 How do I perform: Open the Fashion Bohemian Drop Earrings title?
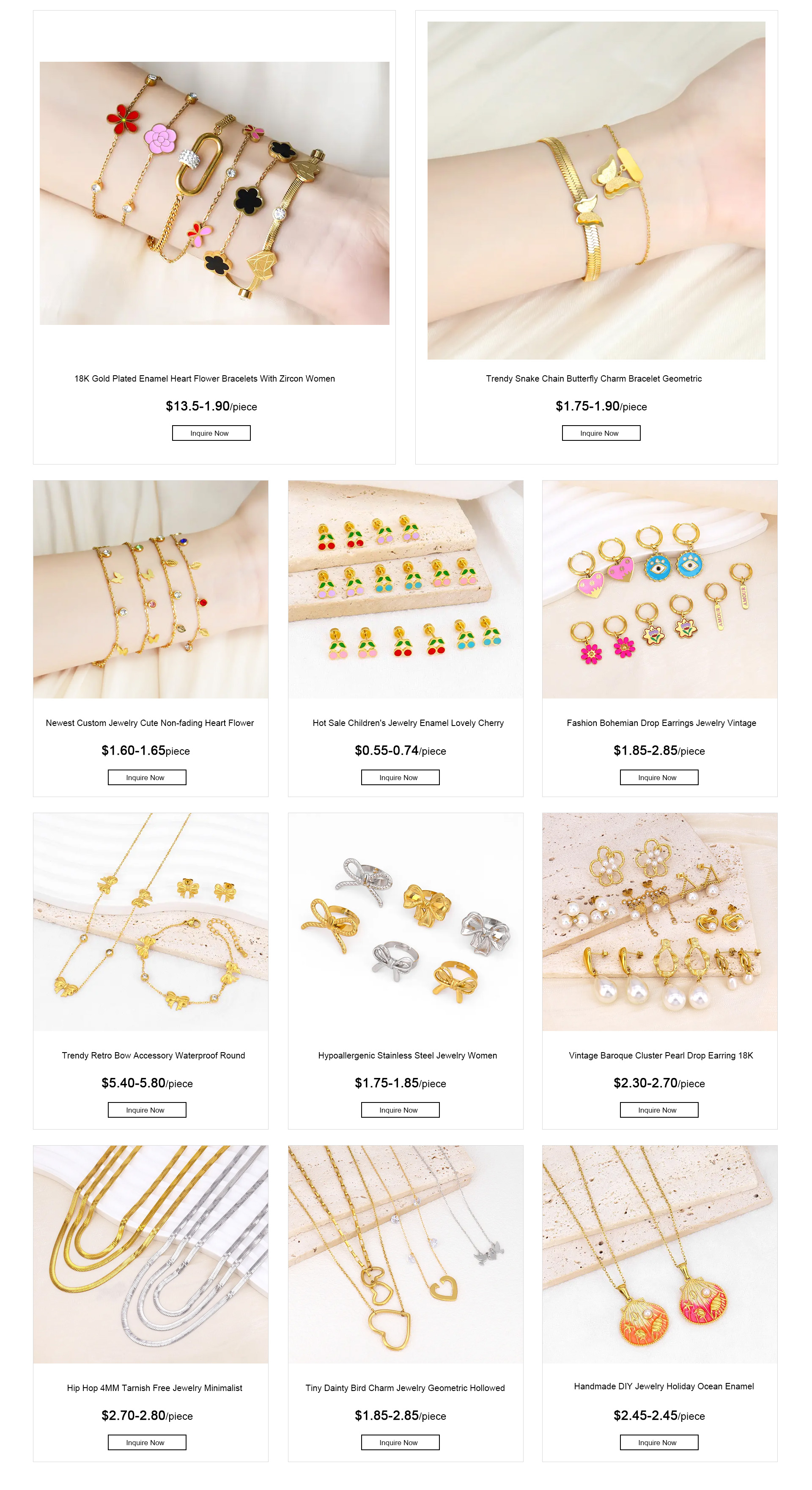coord(661,723)
